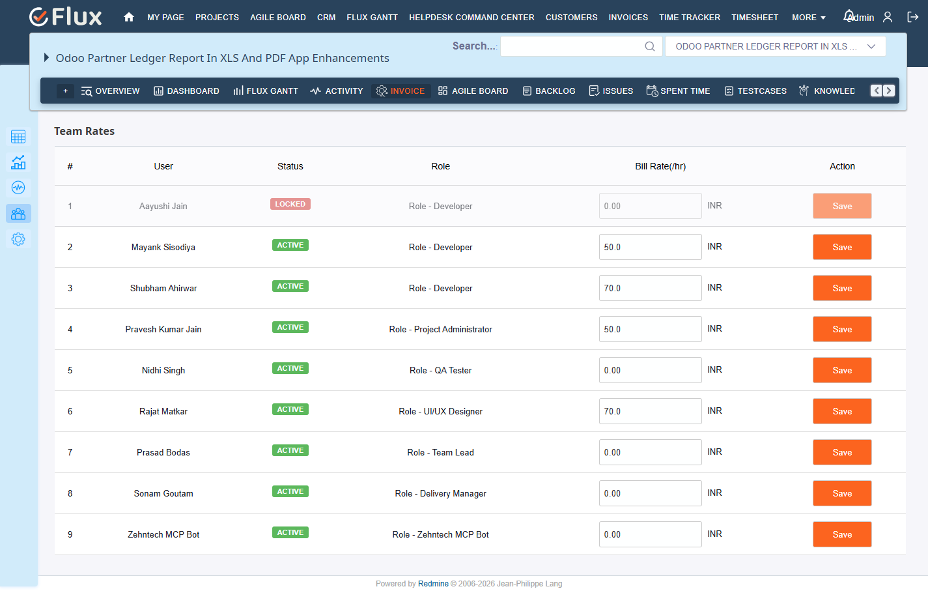Click the logout icon
This screenshot has height=591, width=928.
[x=913, y=17]
